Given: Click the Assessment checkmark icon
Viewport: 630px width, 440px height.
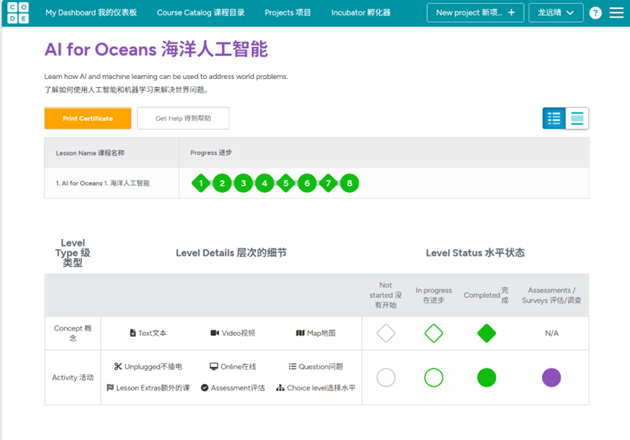Looking at the screenshot, I should pyautogui.click(x=205, y=388).
